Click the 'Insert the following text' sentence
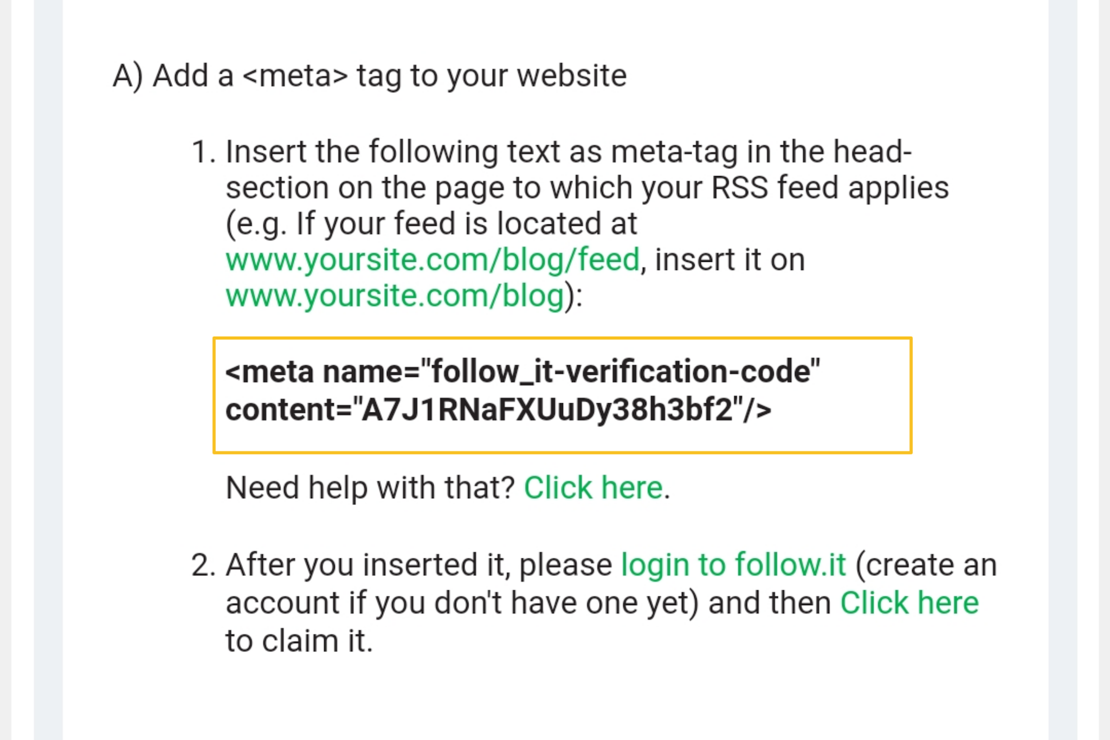The width and height of the screenshot is (1110, 740). (569, 152)
